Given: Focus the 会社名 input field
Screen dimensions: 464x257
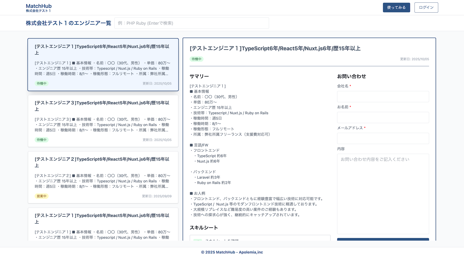Looking at the screenshot, I should (x=383, y=97).
